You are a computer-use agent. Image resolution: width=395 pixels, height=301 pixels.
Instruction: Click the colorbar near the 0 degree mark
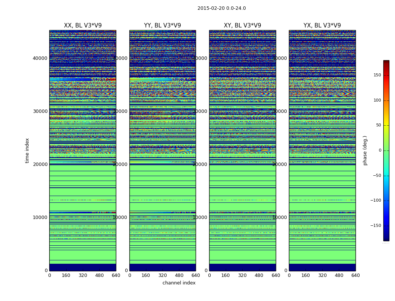(x=386, y=150)
